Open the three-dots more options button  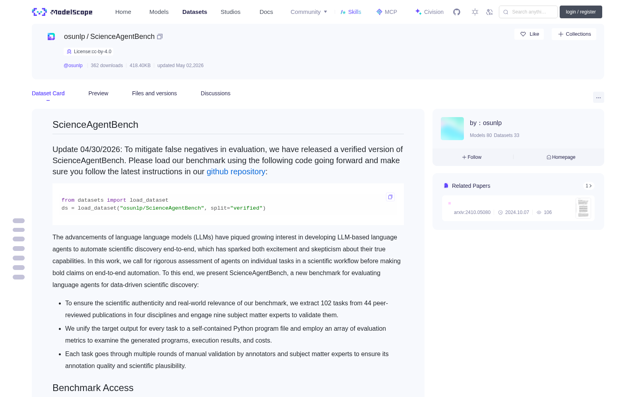(598, 97)
